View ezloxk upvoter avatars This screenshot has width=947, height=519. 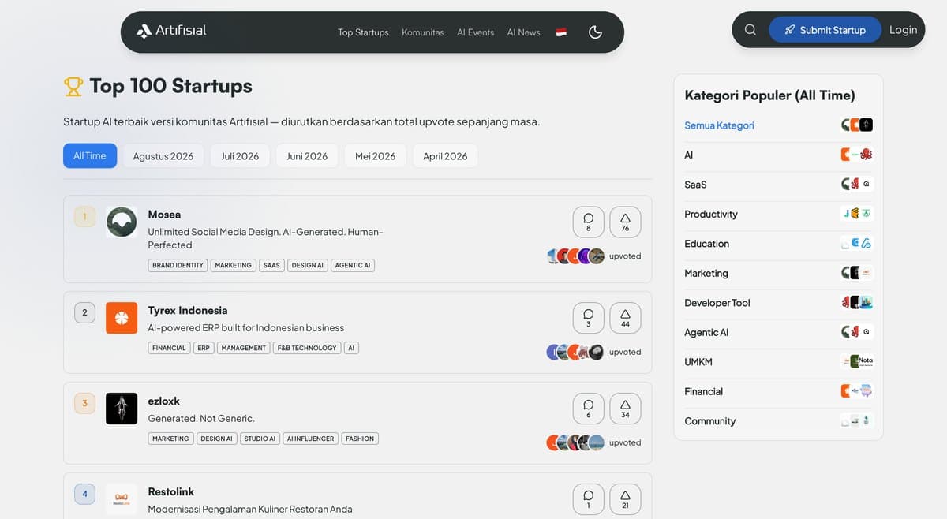point(575,442)
